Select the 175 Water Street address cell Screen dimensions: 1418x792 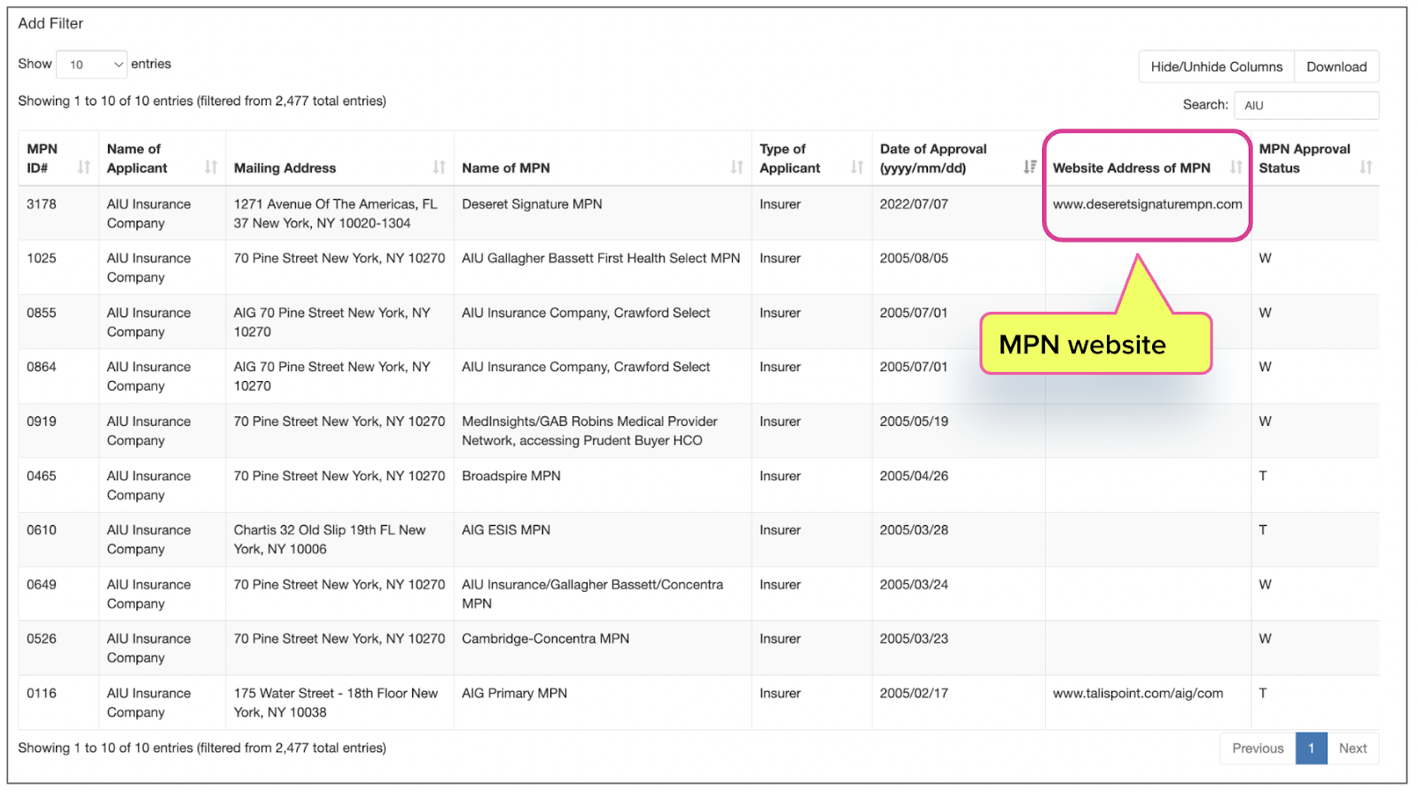coord(336,703)
